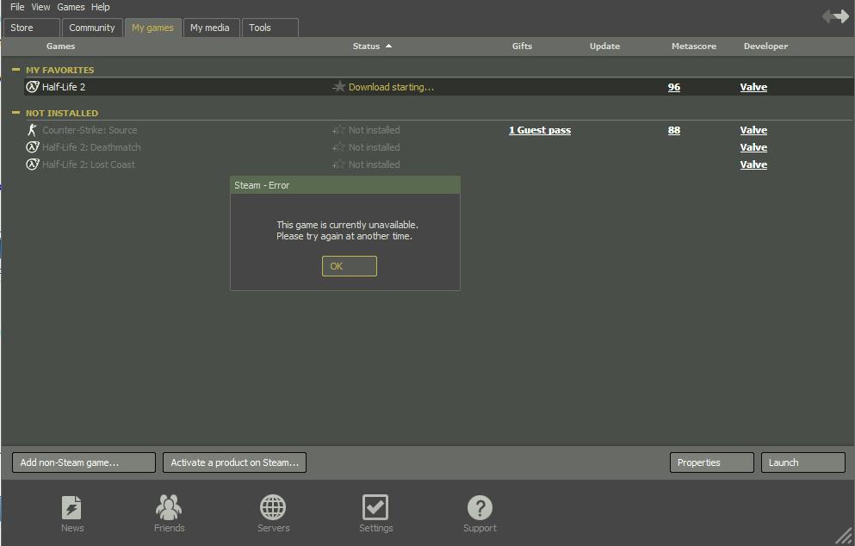Open Valve link in Half-Life 2: Deathmatch row
Image resolution: width=855 pixels, height=546 pixels.
(x=753, y=147)
